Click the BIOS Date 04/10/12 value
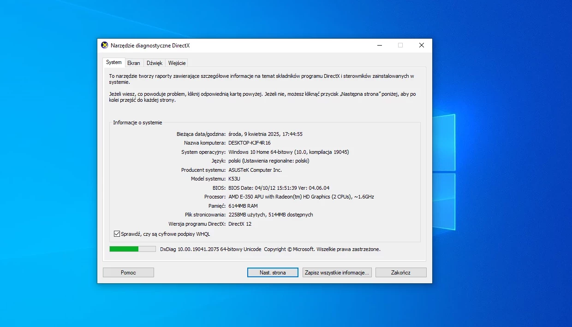Screen dimensions: 572x327 click(x=279, y=188)
